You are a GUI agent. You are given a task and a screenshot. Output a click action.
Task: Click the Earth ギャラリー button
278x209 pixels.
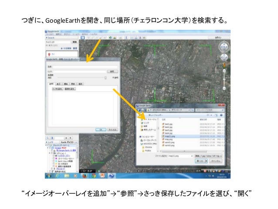click(68, 142)
